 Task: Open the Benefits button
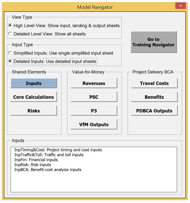[x=154, y=97]
